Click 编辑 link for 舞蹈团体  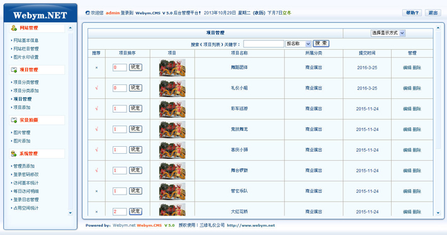[407, 67]
